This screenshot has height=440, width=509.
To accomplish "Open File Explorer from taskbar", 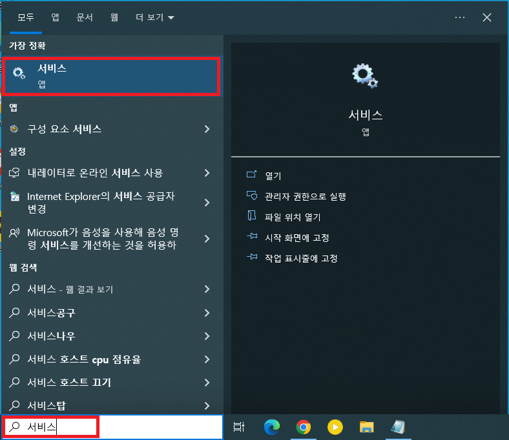I will 366,427.
